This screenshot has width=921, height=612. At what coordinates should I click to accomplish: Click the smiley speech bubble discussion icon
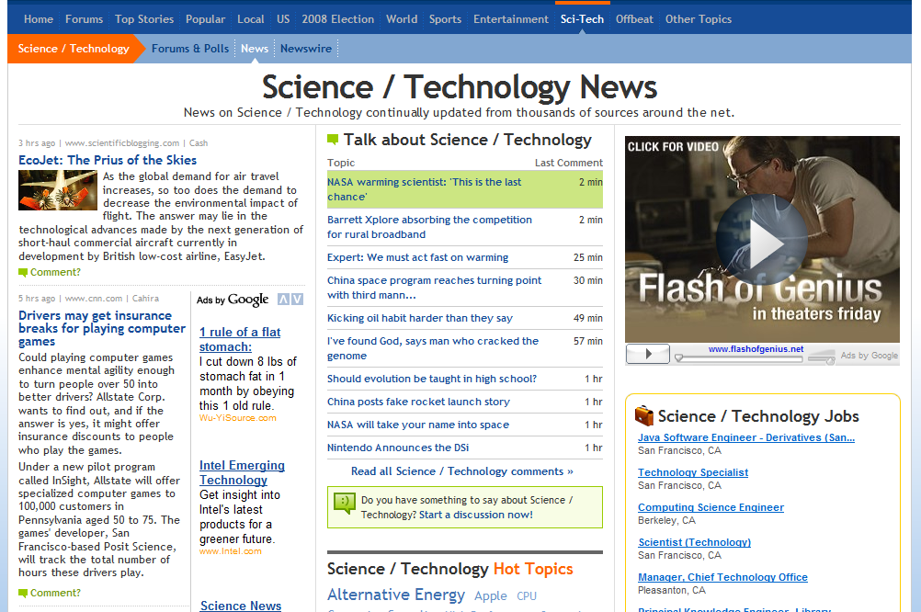point(345,504)
